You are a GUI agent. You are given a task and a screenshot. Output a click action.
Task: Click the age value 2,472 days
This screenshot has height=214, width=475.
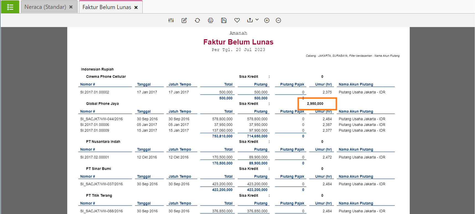327,157
